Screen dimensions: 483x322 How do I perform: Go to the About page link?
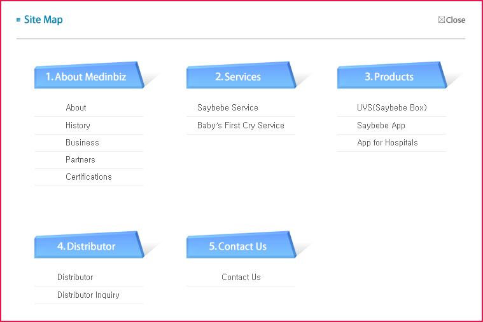(x=76, y=107)
